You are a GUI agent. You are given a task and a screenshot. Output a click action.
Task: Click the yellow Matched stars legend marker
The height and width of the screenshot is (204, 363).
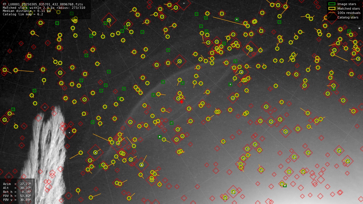tap(332, 9)
